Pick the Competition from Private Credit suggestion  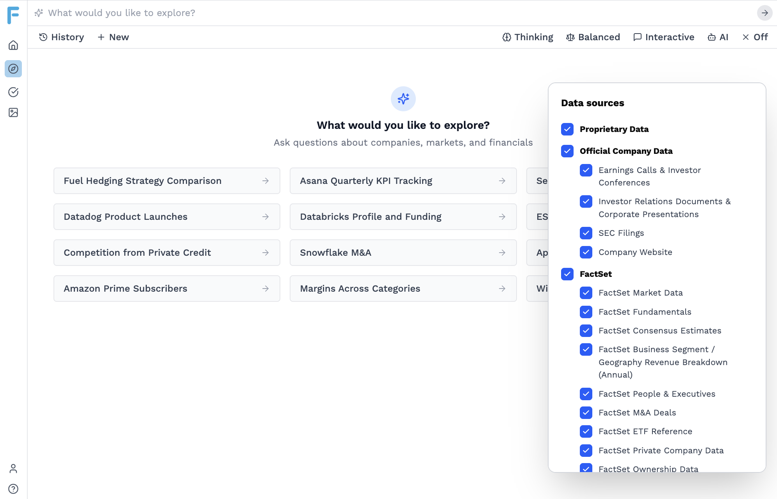(x=167, y=253)
